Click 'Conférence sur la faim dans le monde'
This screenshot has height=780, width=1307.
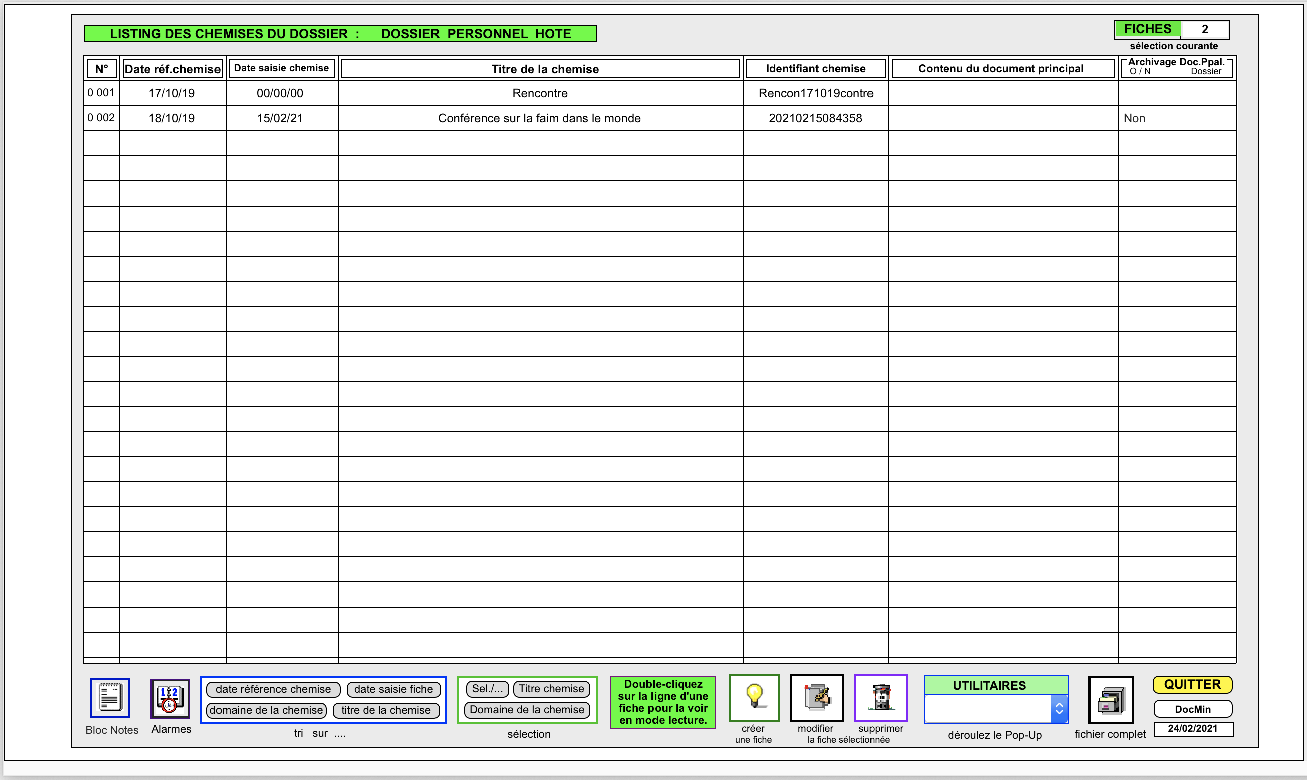coord(540,118)
